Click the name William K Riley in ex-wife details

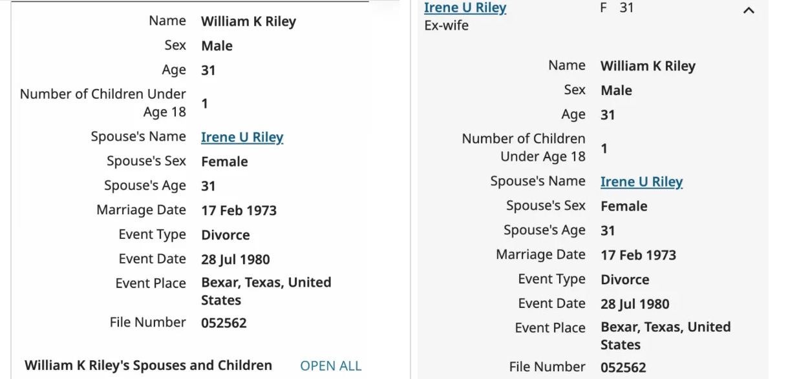[648, 66]
